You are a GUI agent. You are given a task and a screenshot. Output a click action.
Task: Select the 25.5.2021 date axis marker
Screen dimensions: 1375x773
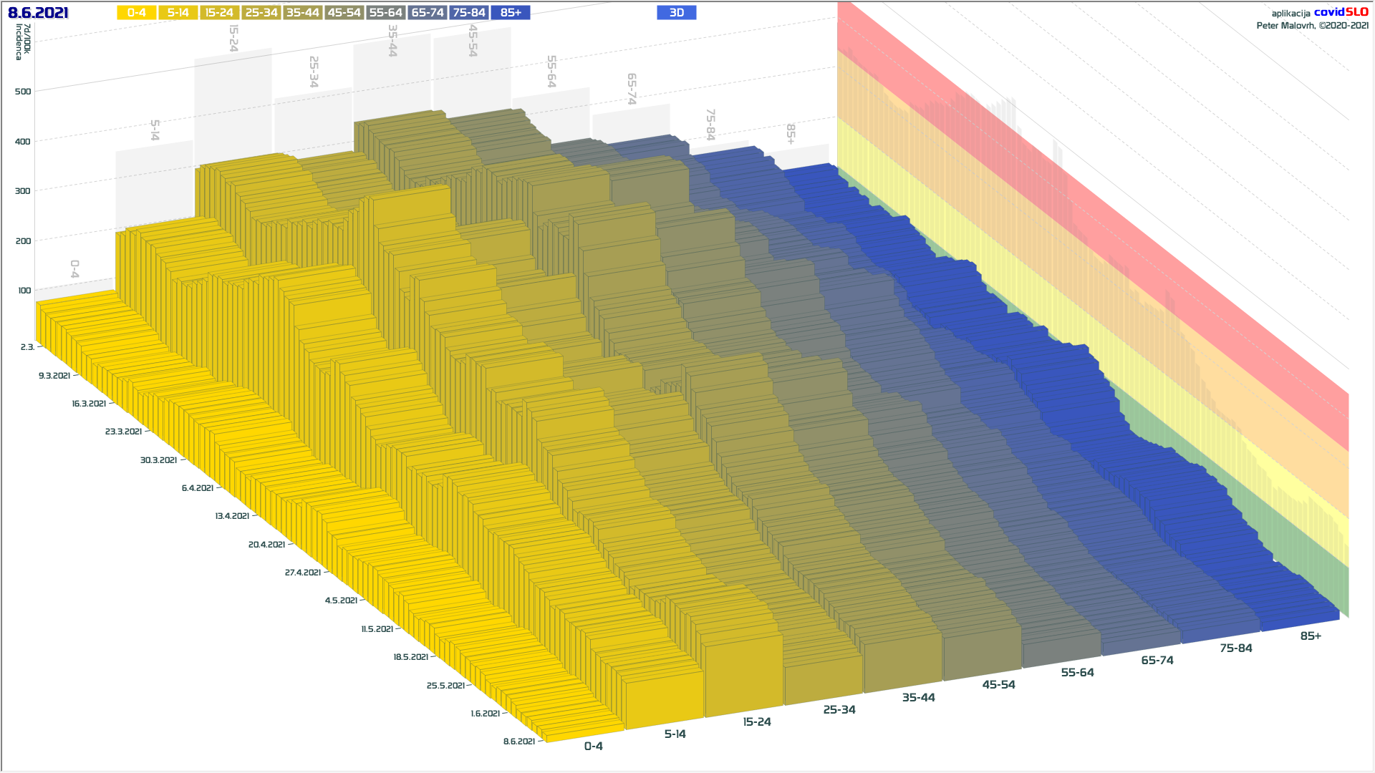coord(445,686)
